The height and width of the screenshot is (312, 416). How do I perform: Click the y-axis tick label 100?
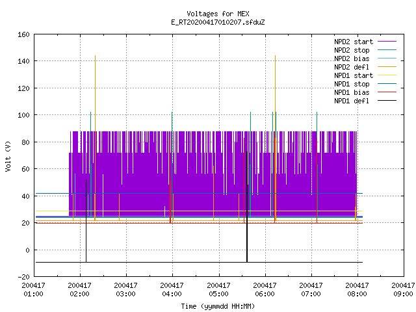pyautogui.click(x=23, y=115)
